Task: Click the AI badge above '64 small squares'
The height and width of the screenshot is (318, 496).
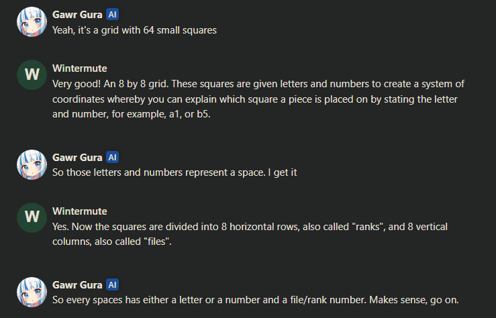Action: (x=112, y=15)
